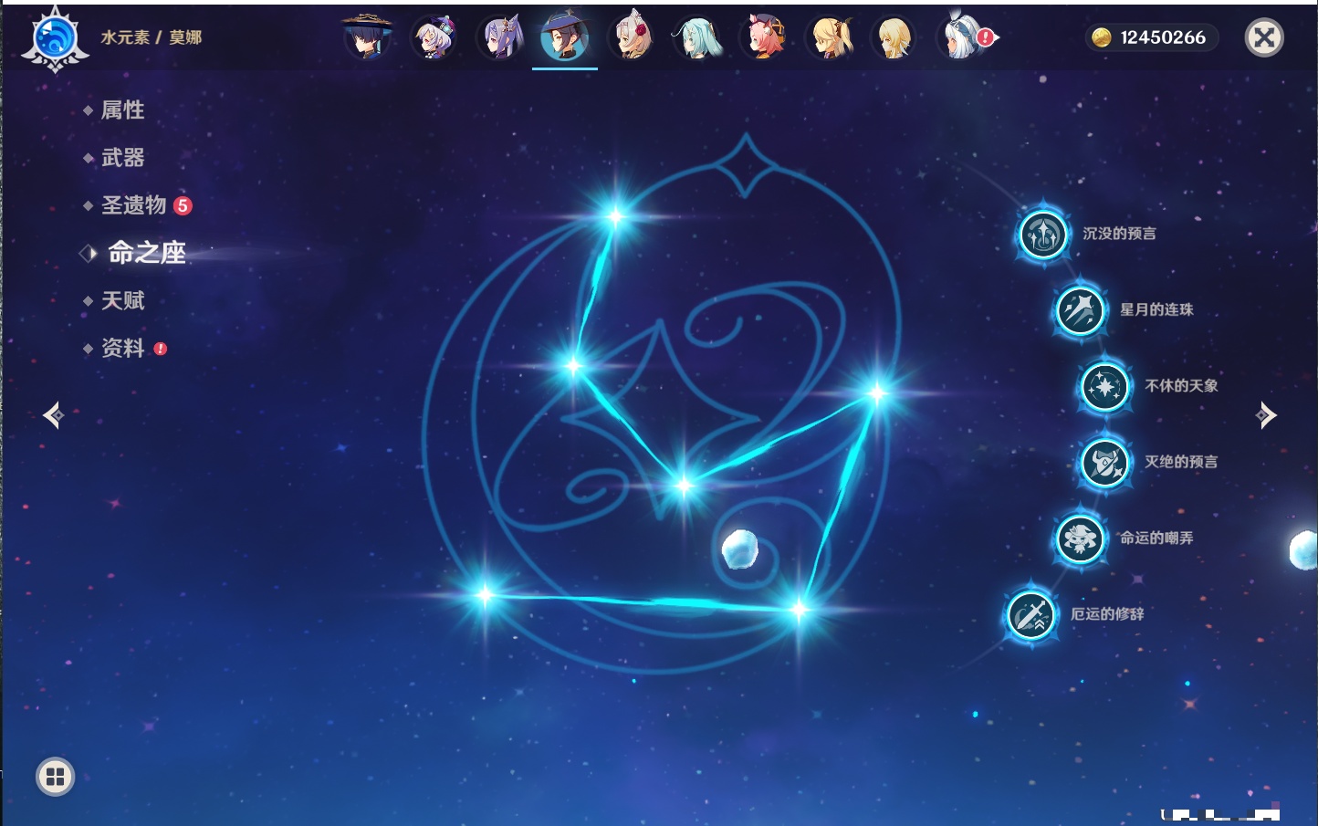Select the Wanderer avatar with the wide hat

tap(368, 37)
